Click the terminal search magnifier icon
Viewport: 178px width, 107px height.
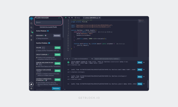[92, 59]
